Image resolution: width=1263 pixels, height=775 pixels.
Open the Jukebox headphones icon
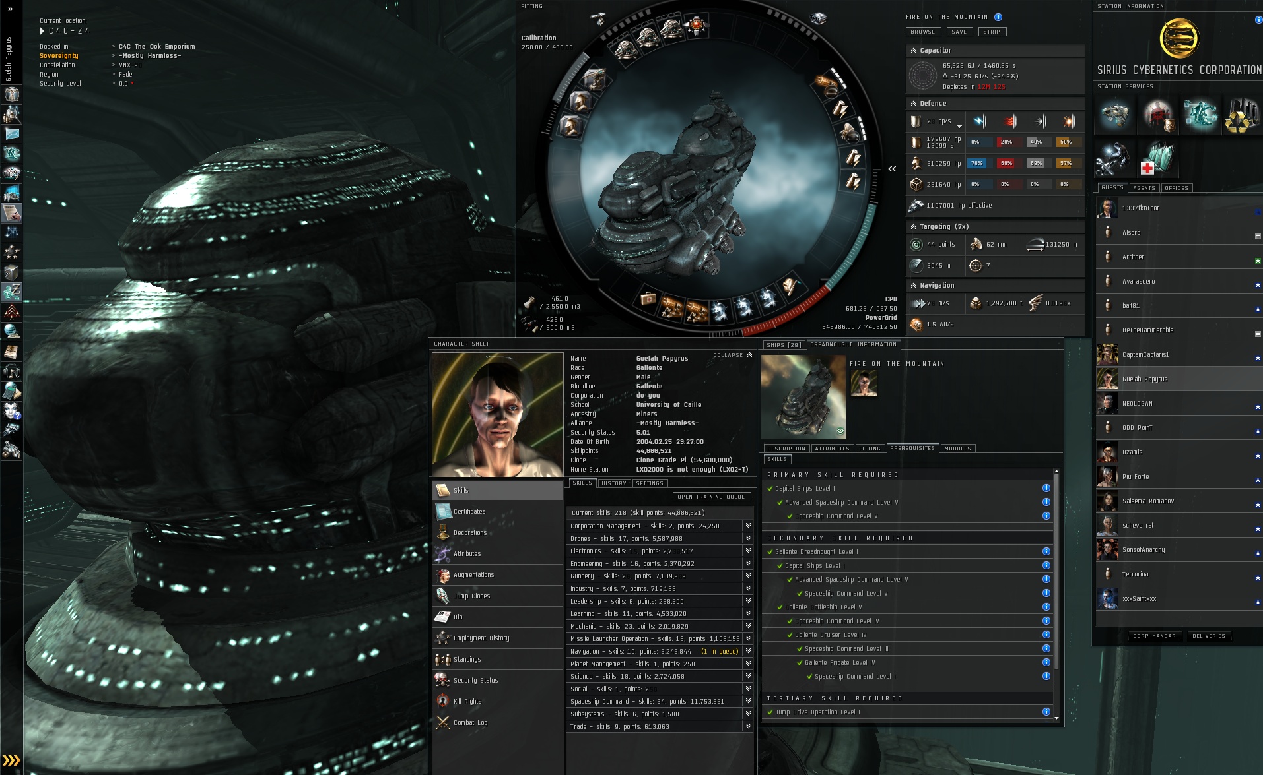click(x=12, y=371)
